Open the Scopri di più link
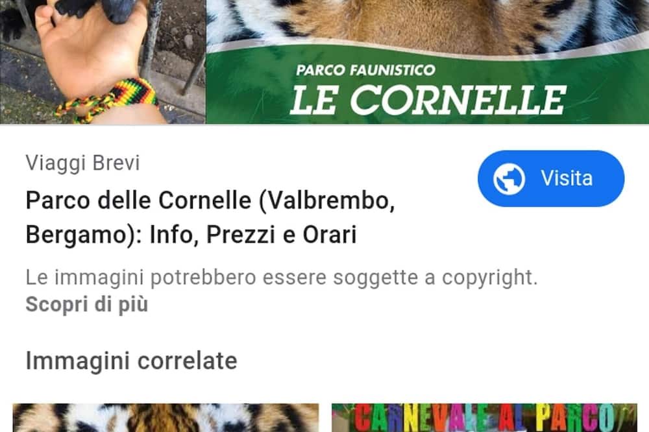The height and width of the screenshot is (432, 649). pyautogui.click(x=87, y=304)
